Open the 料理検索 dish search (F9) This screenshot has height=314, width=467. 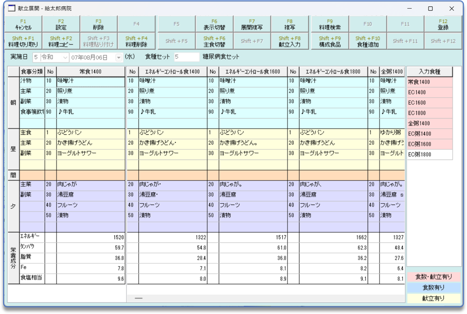click(329, 23)
